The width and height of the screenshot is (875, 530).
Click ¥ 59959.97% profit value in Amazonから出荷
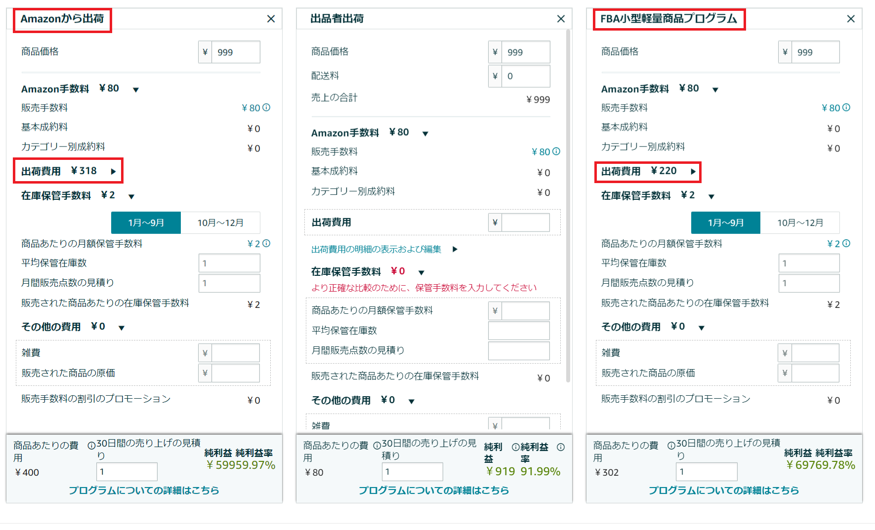tap(241, 465)
